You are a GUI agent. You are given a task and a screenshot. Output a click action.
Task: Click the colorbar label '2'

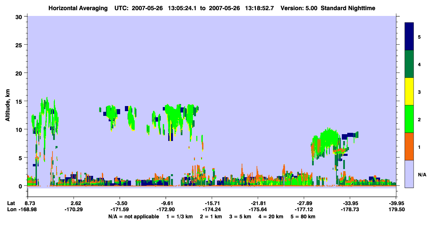tap(419, 120)
